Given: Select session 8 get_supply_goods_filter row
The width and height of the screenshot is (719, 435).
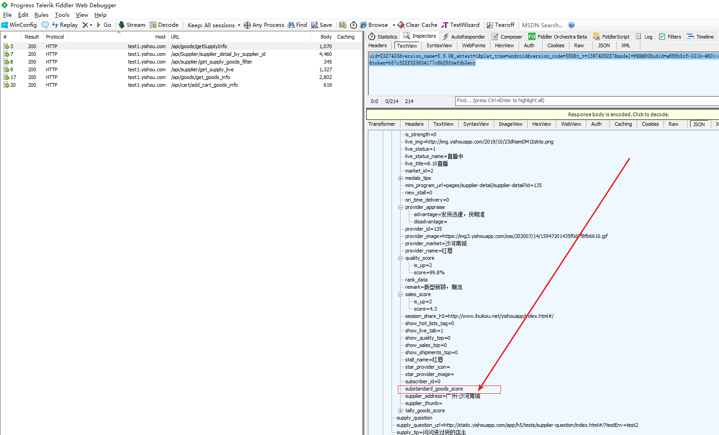Looking at the screenshot, I should click(182, 62).
